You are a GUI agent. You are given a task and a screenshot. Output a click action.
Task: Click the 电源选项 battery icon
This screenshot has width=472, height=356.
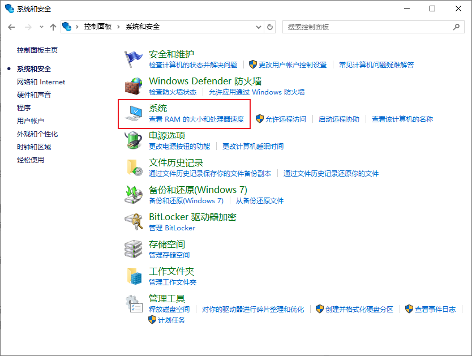point(134,140)
